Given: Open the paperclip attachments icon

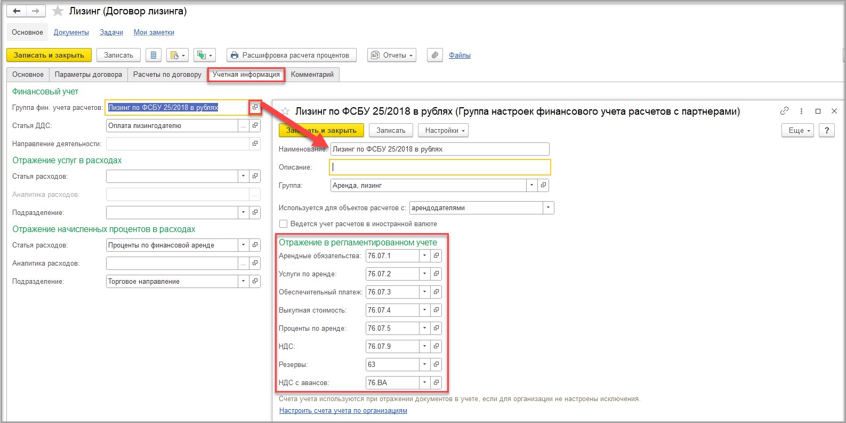Looking at the screenshot, I should [435, 55].
